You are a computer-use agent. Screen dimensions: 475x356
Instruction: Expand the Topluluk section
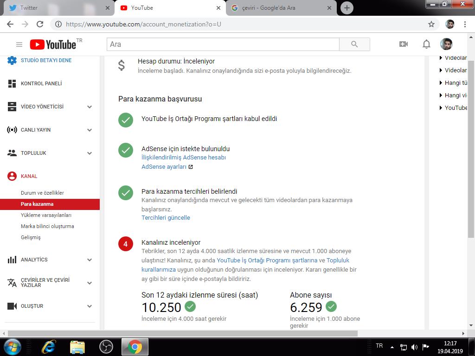tap(90, 153)
